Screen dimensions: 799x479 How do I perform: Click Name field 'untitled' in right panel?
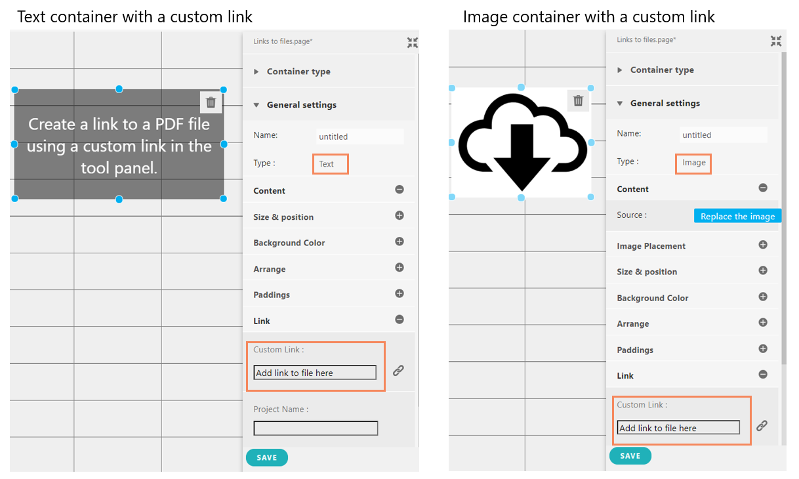click(723, 135)
